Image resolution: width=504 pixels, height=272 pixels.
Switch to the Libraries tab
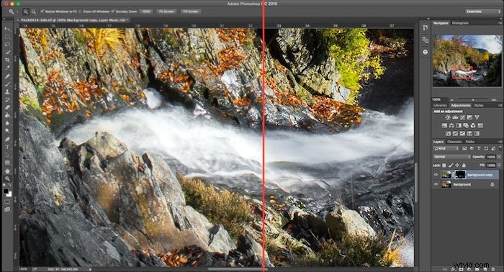pyautogui.click(x=440, y=105)
